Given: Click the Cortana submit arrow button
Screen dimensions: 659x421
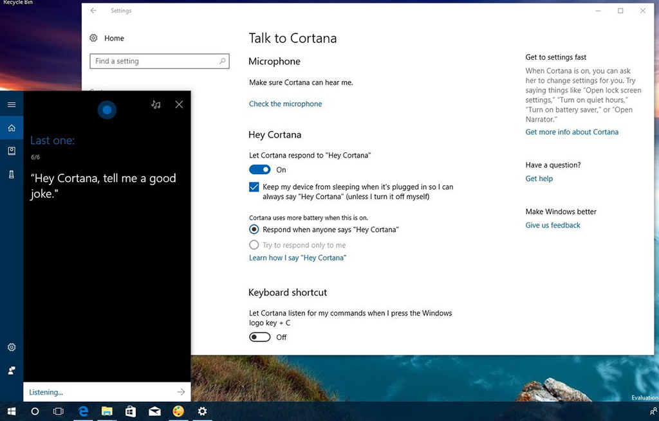Looking at the screenshot, I should [181, 392].
